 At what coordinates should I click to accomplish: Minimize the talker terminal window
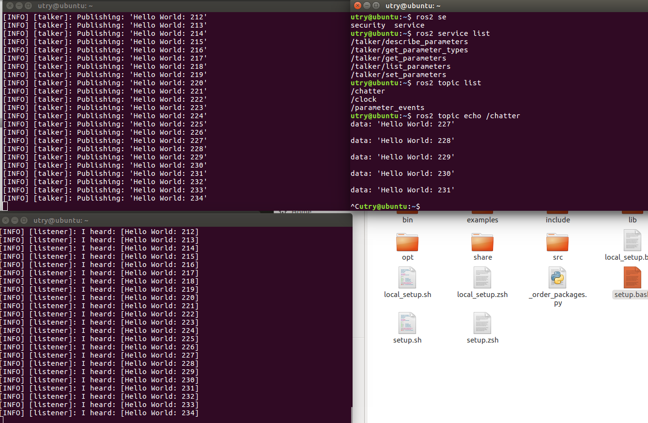(x=19, y=6)
